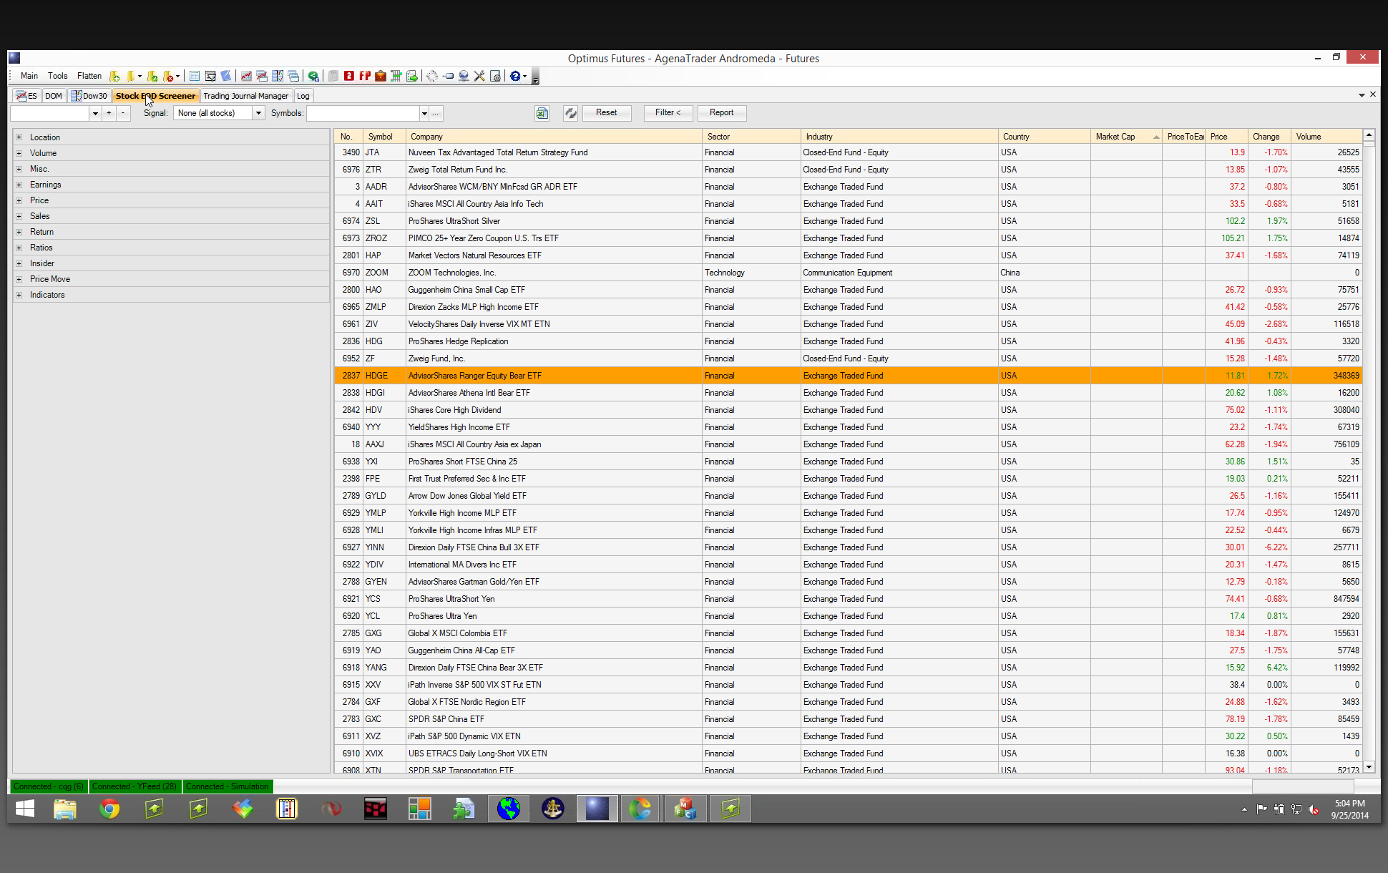This screenshot has height=873, width=1388.
Task: Sort by the Symbol column header
Action: point(384,137)
